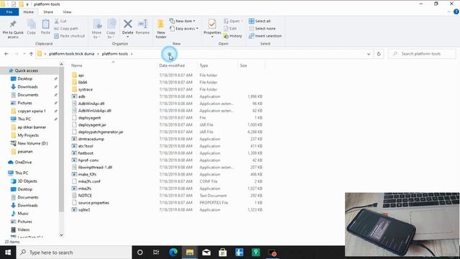Sort by the Date modified column header

[x=172, y=65]
